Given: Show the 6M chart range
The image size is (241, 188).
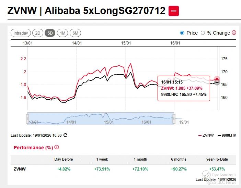Looking at the screenshot, I should point(76,33).
